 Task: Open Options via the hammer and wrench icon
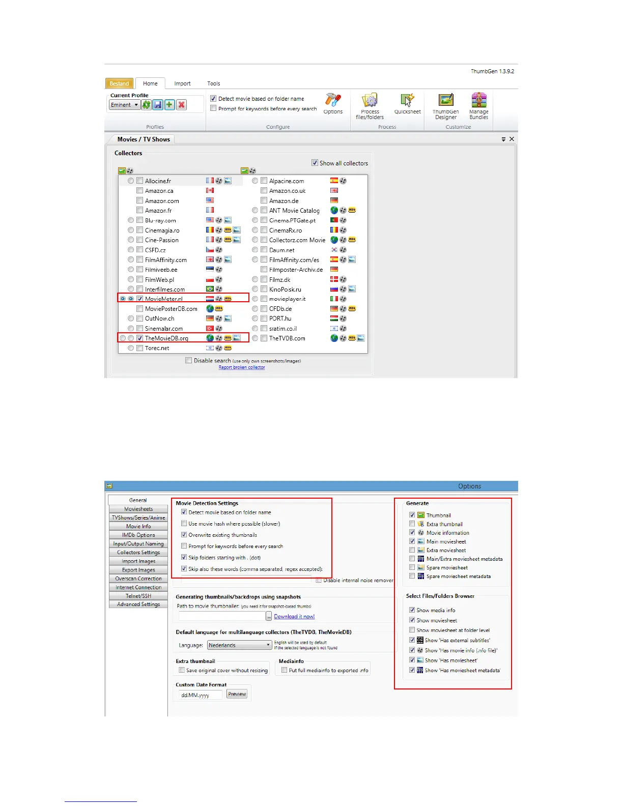(333, 103)
